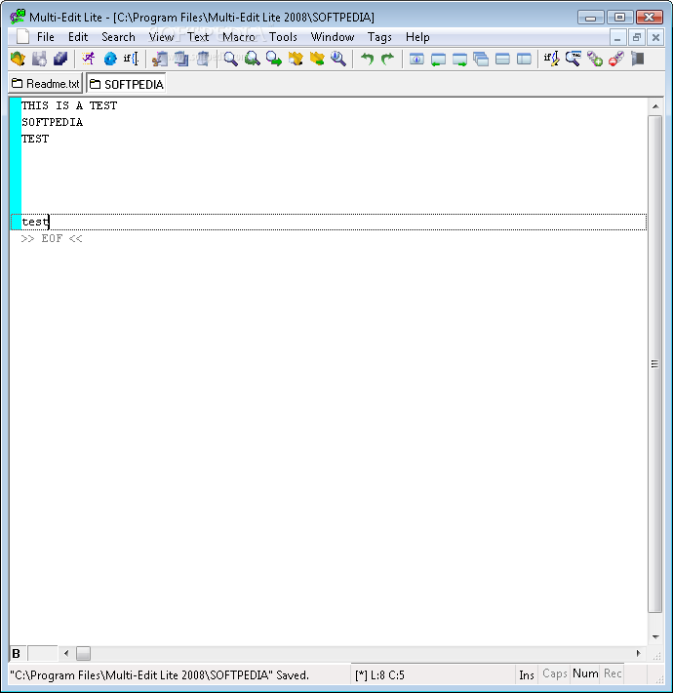The image size is (673, 693).
Task: Click the 'SOFTPEDIA' line in the editor
Action: pyautogui.click(x=52, y=122)
